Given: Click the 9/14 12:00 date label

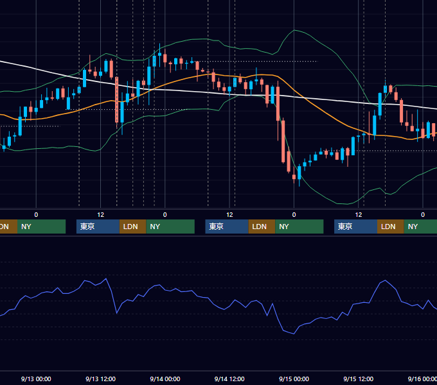Looking at the screenshot, I should coord(229,379).
